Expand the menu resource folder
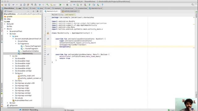Image resolution: width=198 pixels, height=111 pixels. click(x=13, y=81)
